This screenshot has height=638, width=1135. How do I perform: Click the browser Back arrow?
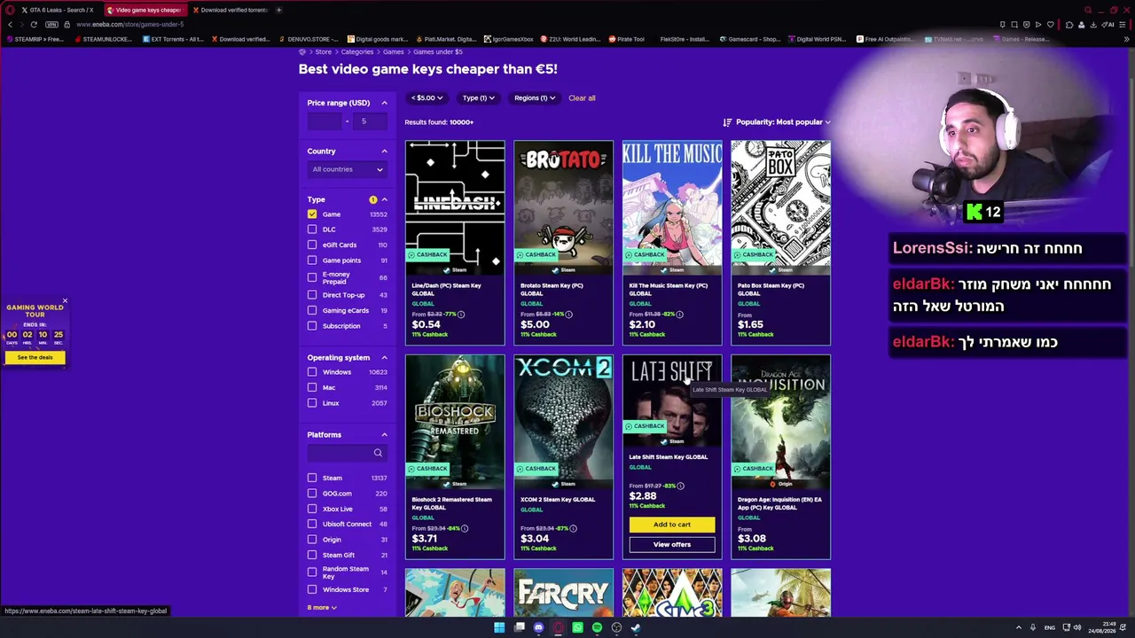[x=11, y=24]
